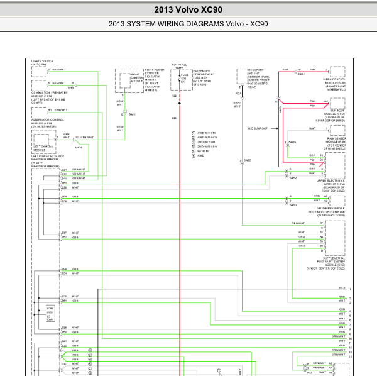Click the 'SUPPLEMENTAL RESTRAINT SYSTEM MODULE (SRS)' label
377x376 pixels.
pyautogui.click(x=325, y=263)
